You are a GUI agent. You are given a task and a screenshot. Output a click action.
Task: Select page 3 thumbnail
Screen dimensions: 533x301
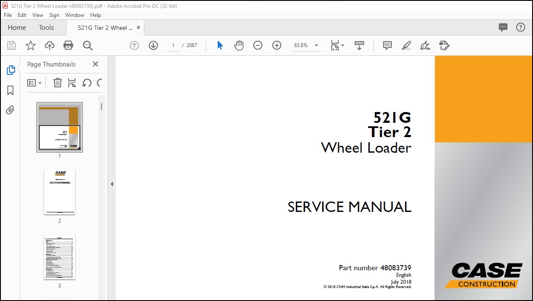tap(60, 257)
